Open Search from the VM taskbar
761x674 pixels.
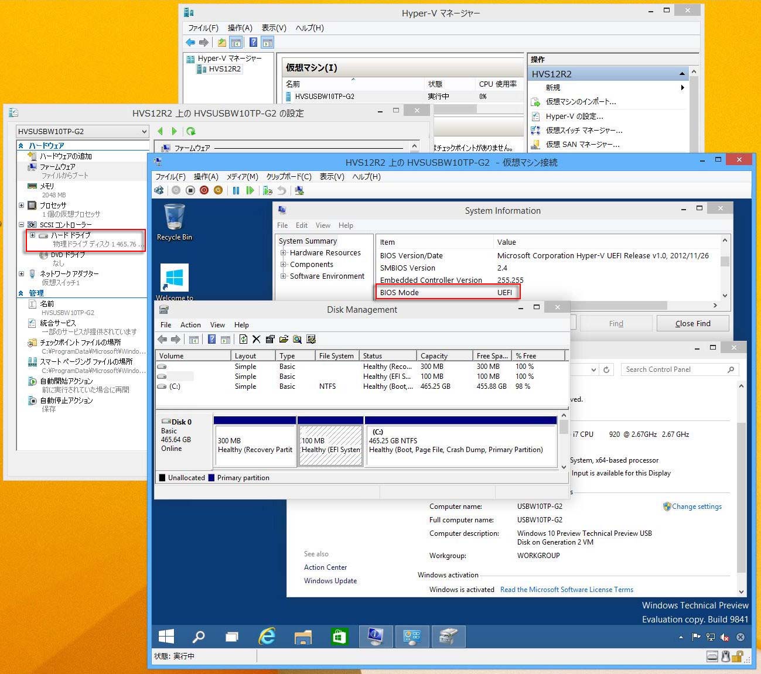coord(199,637)
